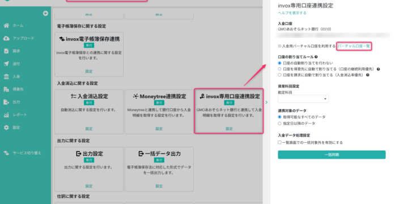Select 口座を請求に自動で割り当てる radio

(280, 75)
